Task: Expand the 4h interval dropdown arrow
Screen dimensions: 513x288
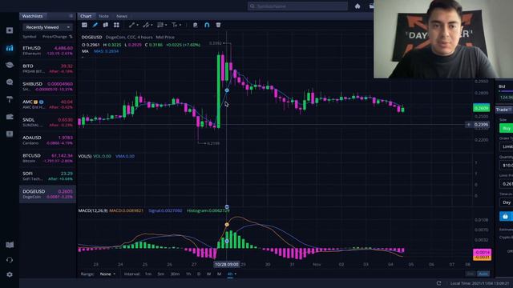Action: [x=235, y=274]
